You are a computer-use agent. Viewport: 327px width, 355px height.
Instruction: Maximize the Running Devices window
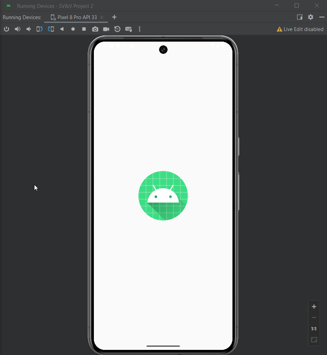pos(297,6)
